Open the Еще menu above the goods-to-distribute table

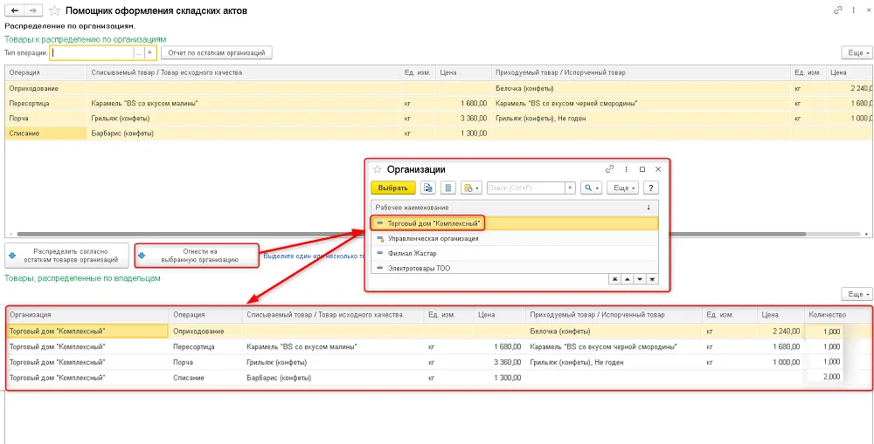857,53
